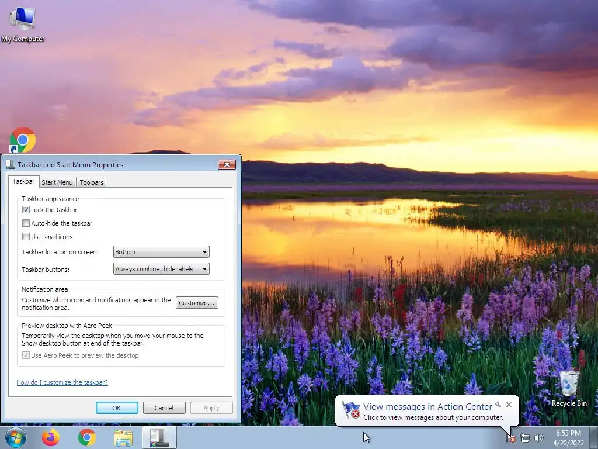Open the Windows Start button
The height and width of the screenshot is (449, 598).
[x=16, y=437]
